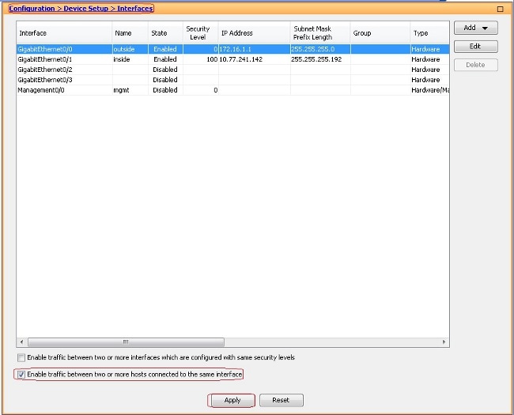The height and width of the screenshot is (415, 514).
Task: Select the GigabitEthernet0/0 row
Action: 63,49
